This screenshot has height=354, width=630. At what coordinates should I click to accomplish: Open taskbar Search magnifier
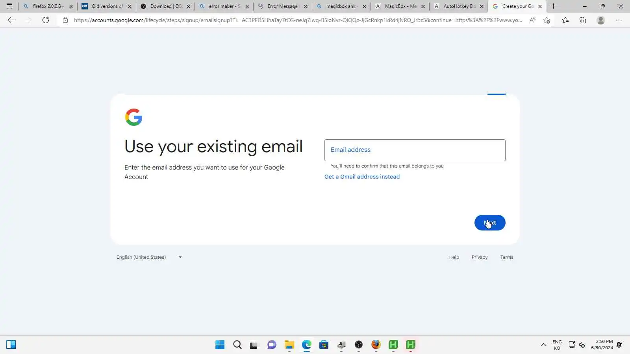(237, 345)
